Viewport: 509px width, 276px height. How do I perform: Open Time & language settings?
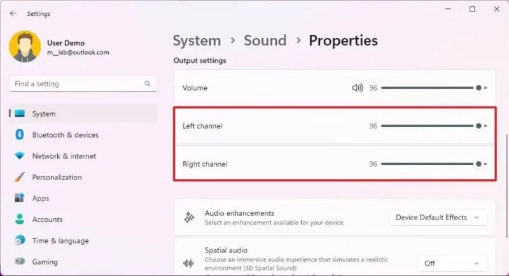(x=83, y=240)
